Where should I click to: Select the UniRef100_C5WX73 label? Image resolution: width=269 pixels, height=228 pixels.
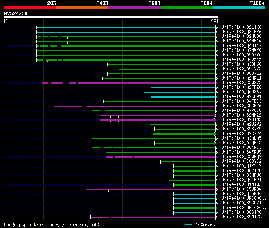pyautogui.click(x=241, y=83)
